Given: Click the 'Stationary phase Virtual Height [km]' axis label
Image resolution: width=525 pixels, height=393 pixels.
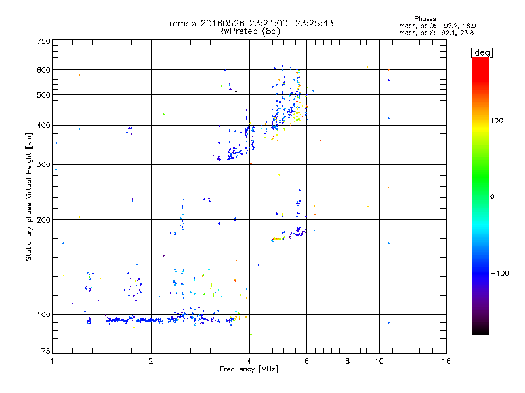Looking at the screenshot, I should [29, 196].
